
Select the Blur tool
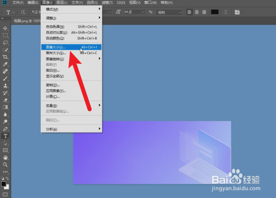[5, 115]
